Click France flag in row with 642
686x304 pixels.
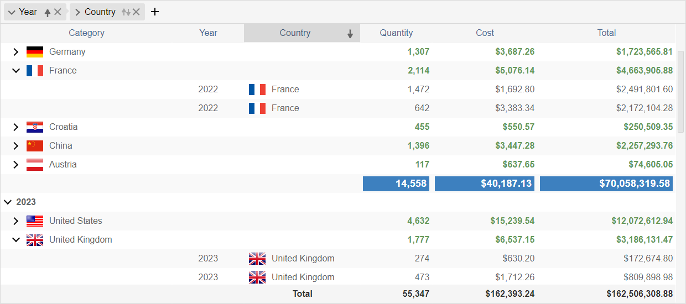(x=257, y=108)
